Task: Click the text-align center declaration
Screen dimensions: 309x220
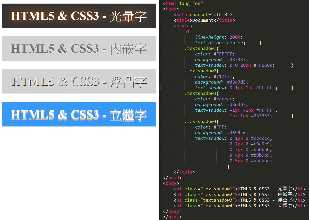Action: point(220,43)
